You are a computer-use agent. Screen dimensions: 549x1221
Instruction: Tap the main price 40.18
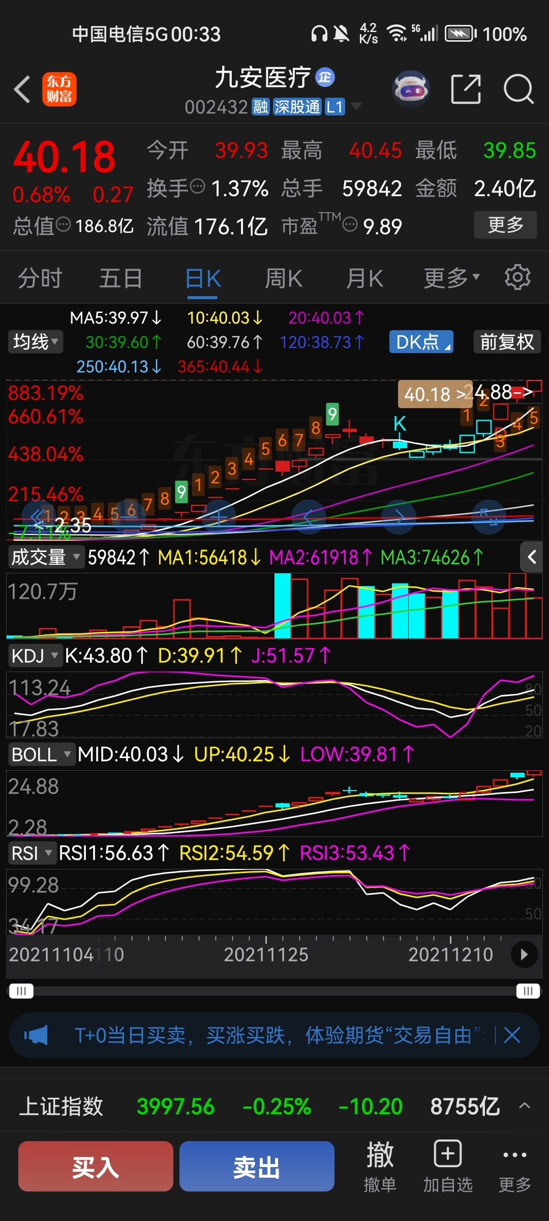click(x=64, y=157)
